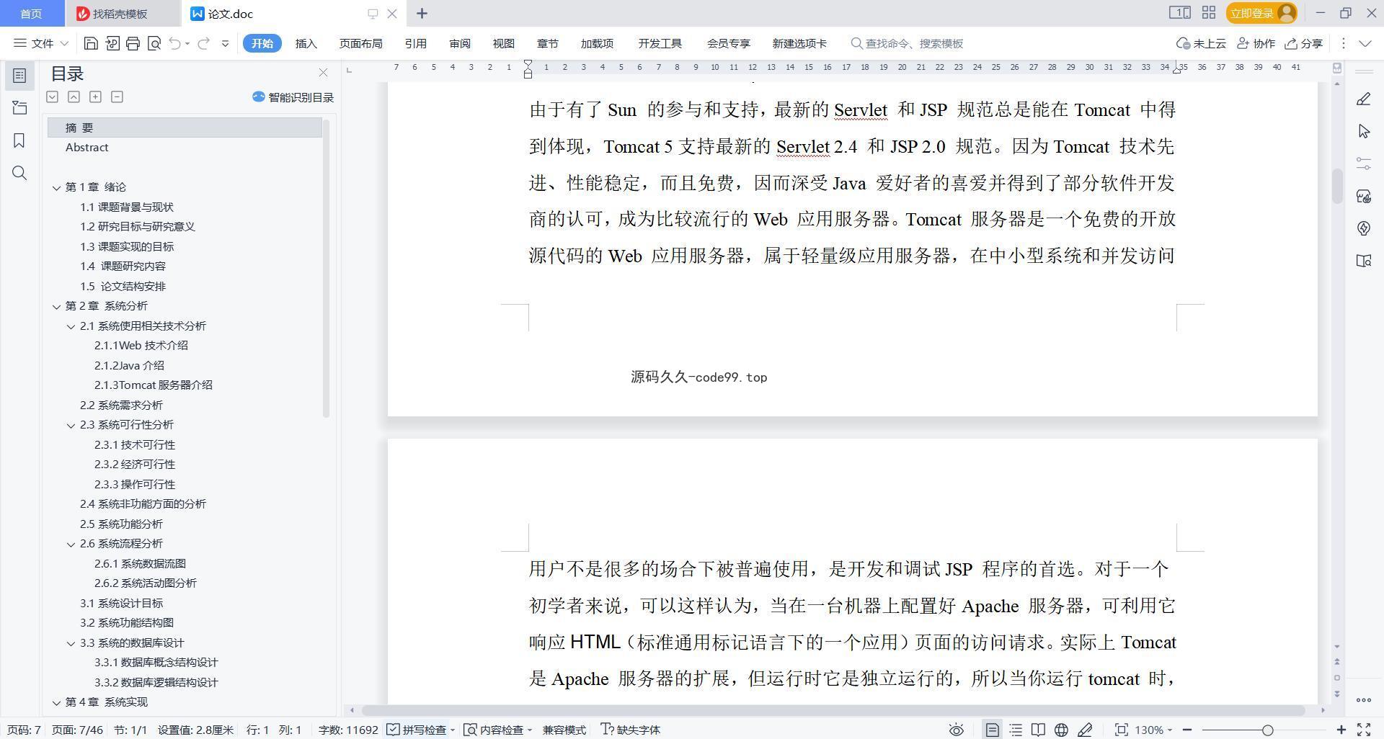1384x739 pixels.
Task: Click 缺失字体 in the status bar
Action: click(x=631, y=730)
